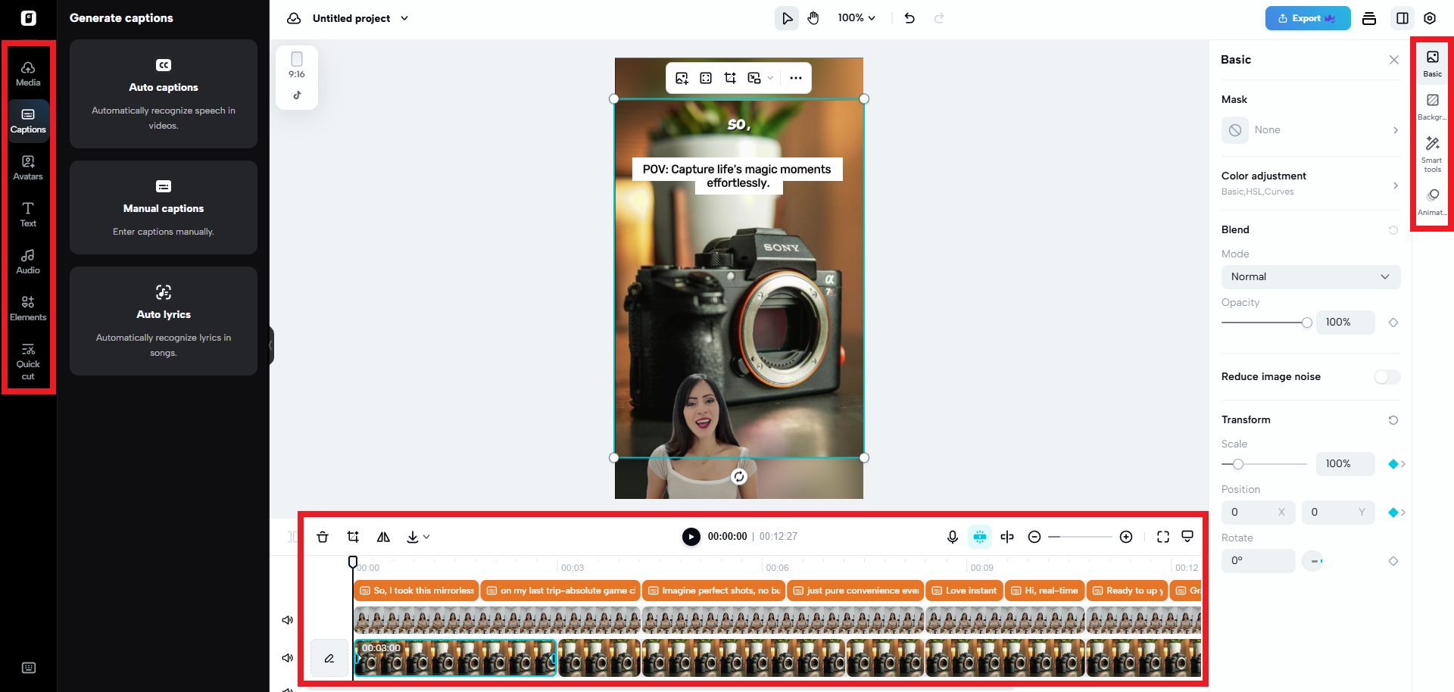The height and width of the screenshot is (692, 1454).
Task: Click the split icon beside the highlighted snap button
Action: coord(1007,537)
